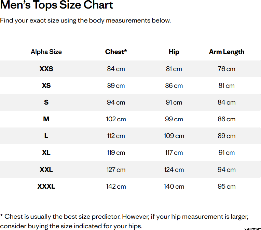Select the 109 cm hip value

point(174,136)
